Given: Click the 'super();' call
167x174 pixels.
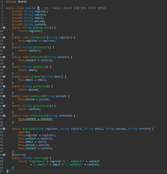Looking at the screenshot, I should point(24,132).
